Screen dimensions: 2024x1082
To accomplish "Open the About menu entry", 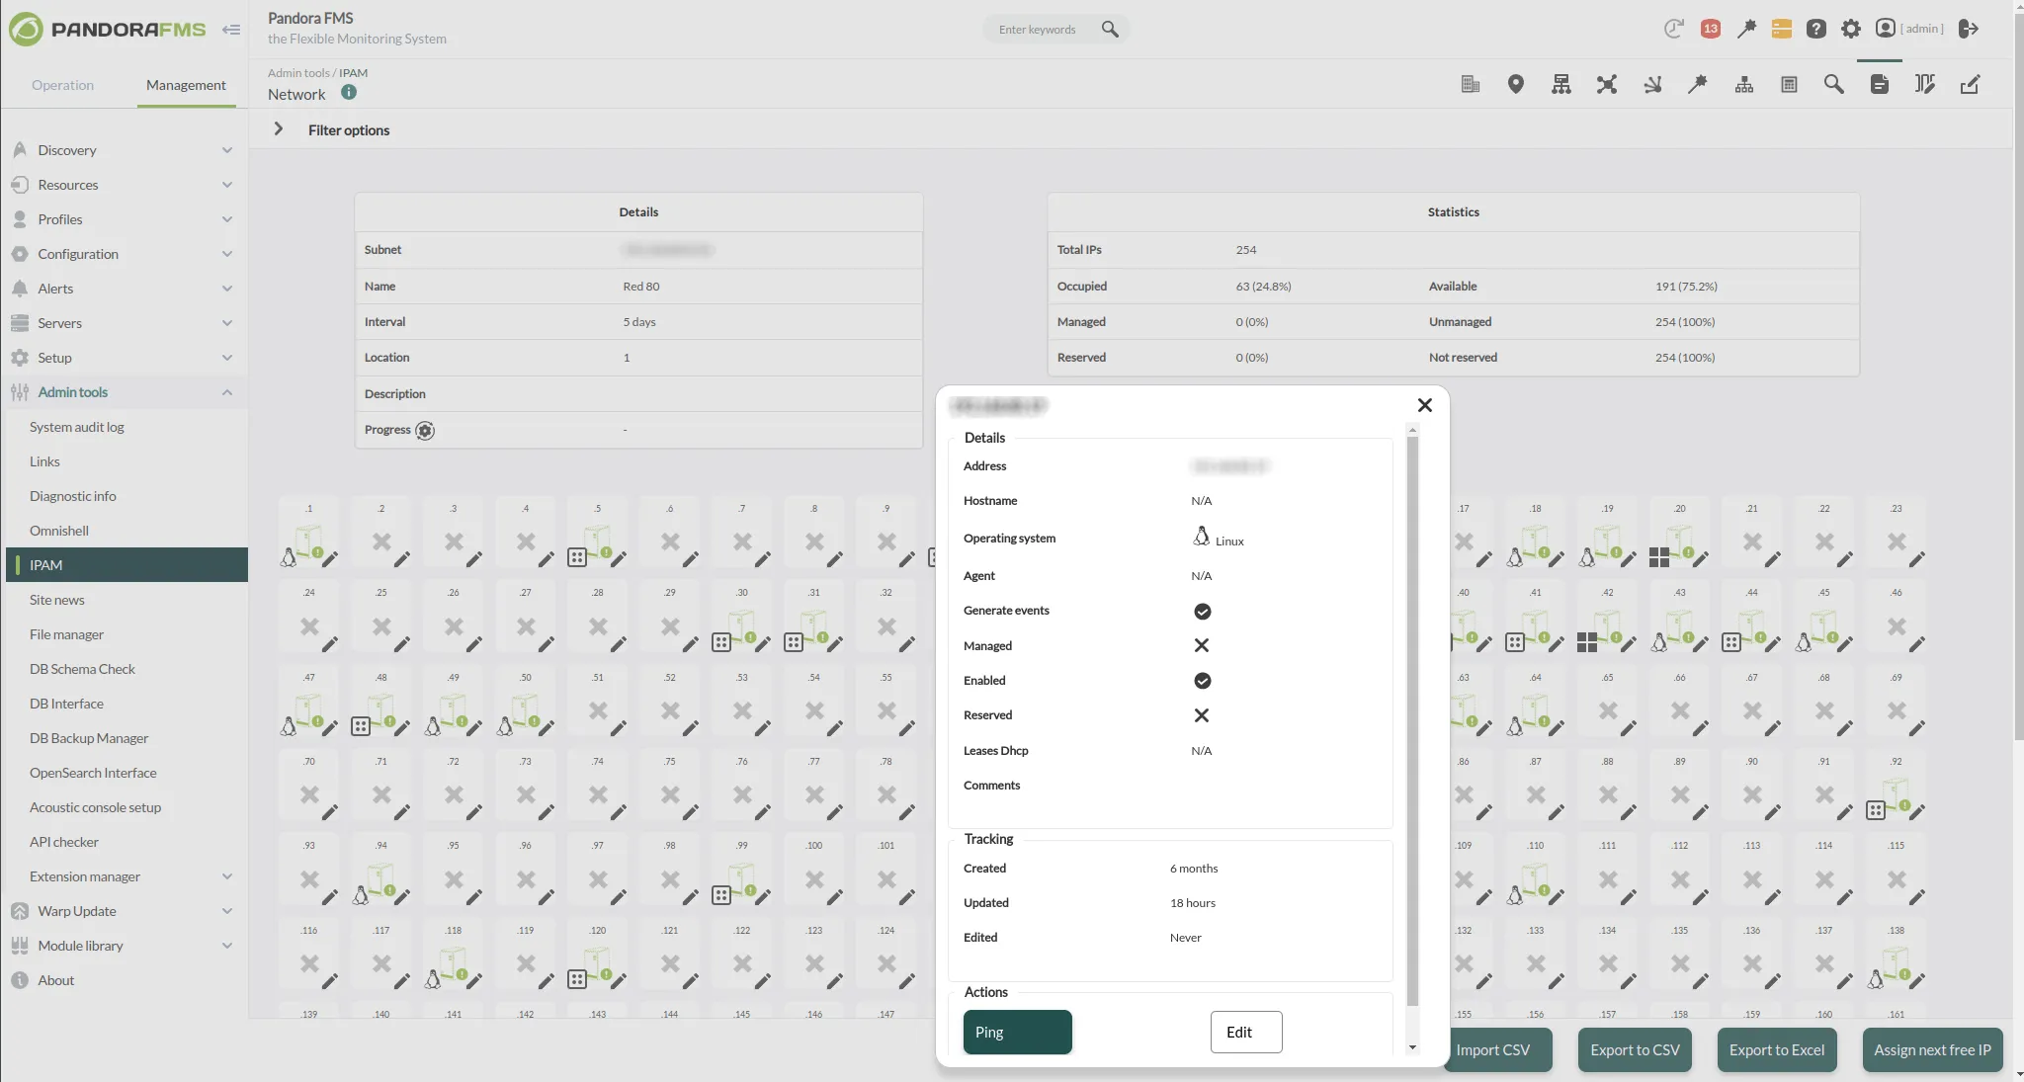I will point(56,980).
